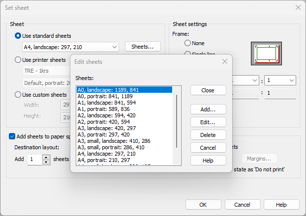Increase the Add sheets count stepper
306x216 pixels.
(x=46, y=157)
